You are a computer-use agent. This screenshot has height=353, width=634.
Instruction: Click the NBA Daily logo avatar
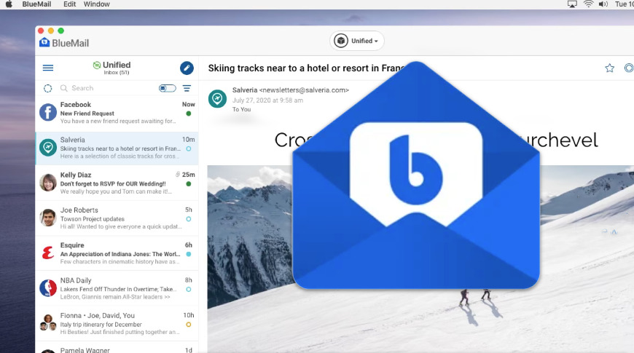(x=48, y=287)
